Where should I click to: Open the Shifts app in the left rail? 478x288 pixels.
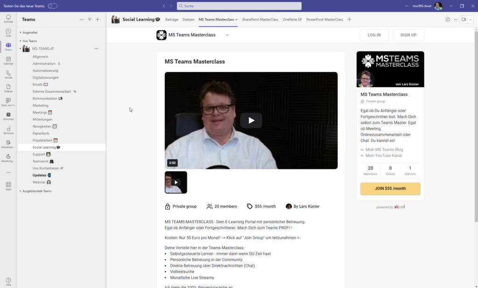point(8,116)
